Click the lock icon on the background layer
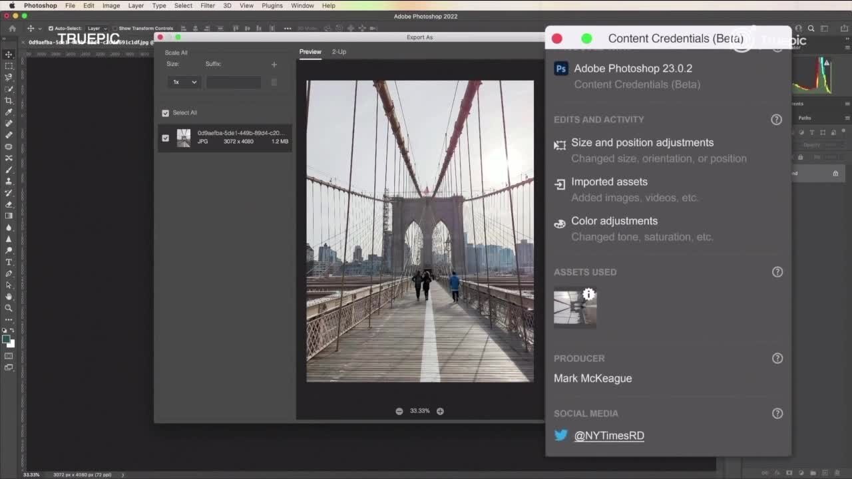 click(x=835, y=174)
